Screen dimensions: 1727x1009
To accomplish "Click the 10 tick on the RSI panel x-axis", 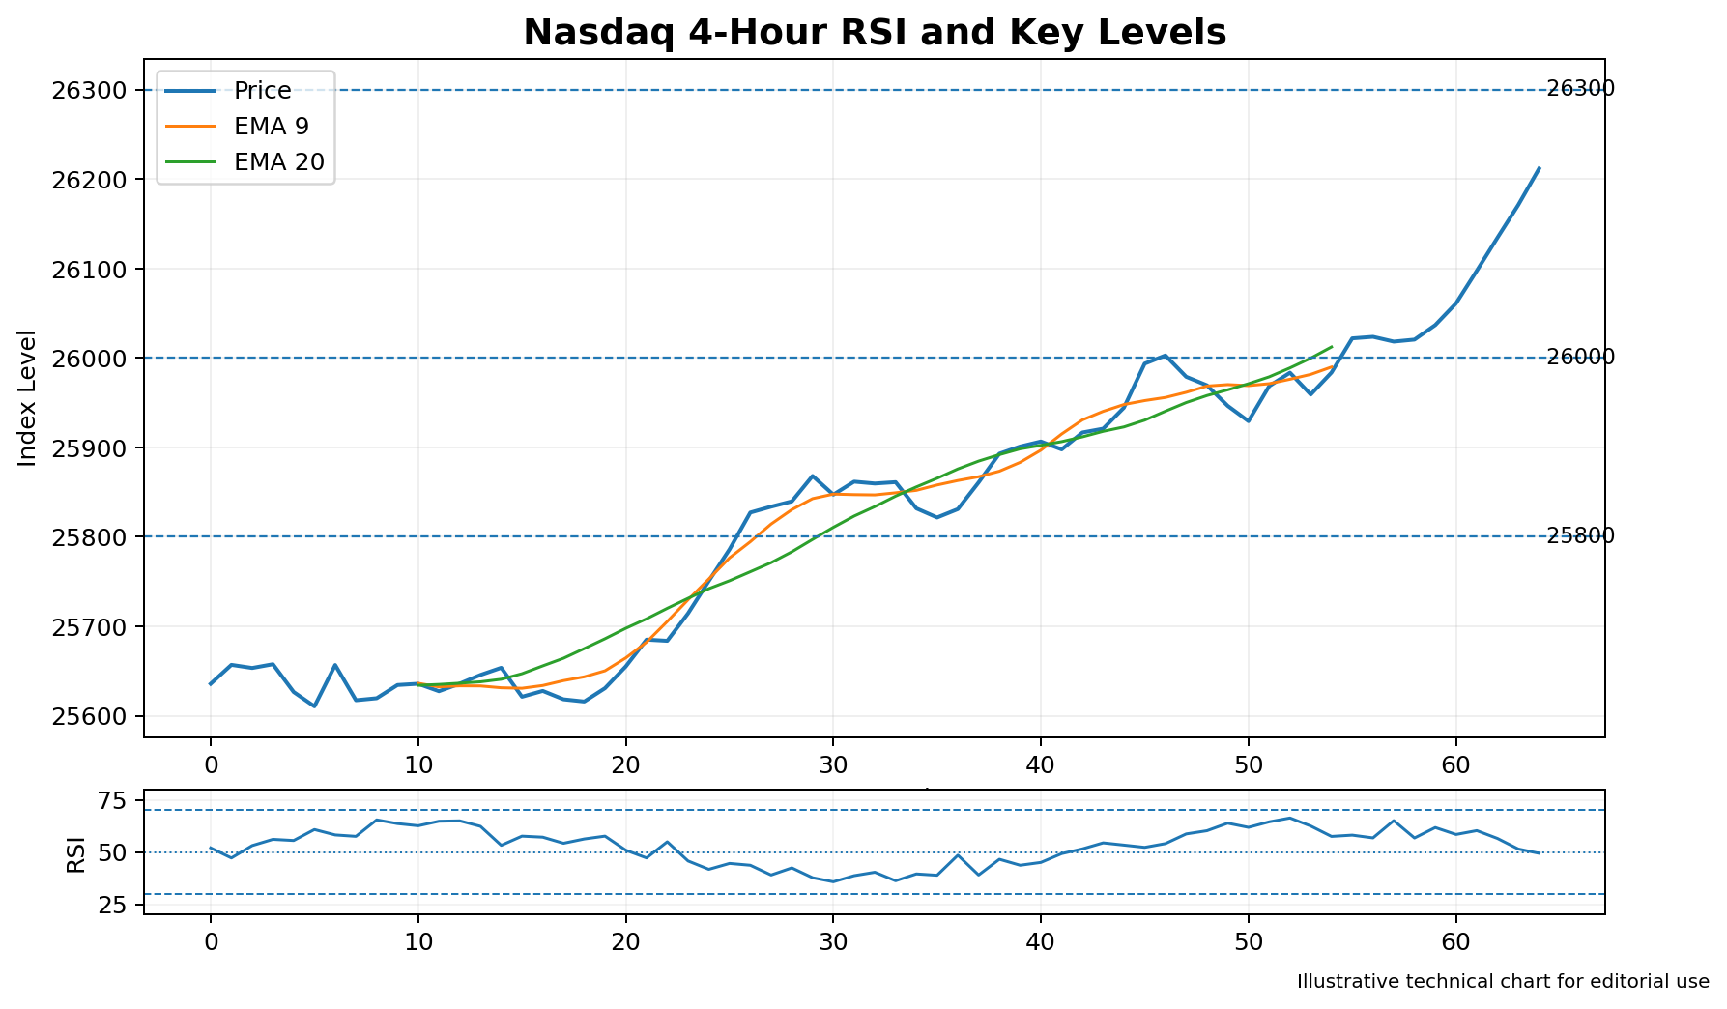I will click(x=417, y=941).
